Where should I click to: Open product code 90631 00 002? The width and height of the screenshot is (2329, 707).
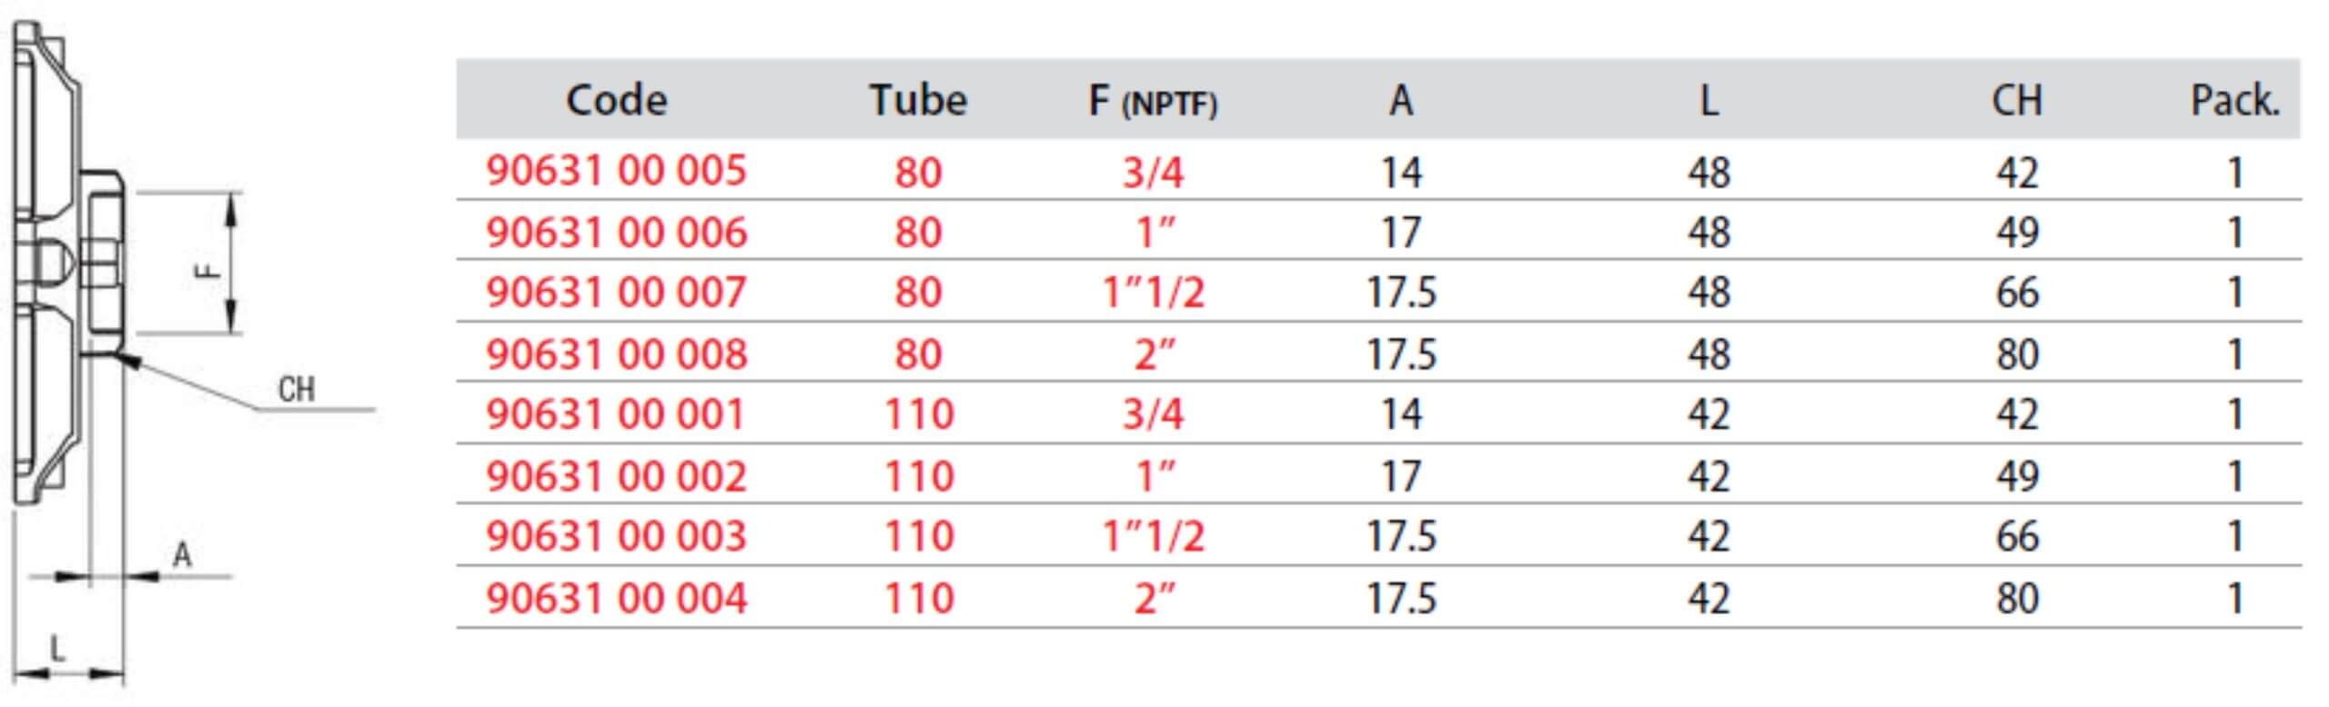[x=616, y=475]
